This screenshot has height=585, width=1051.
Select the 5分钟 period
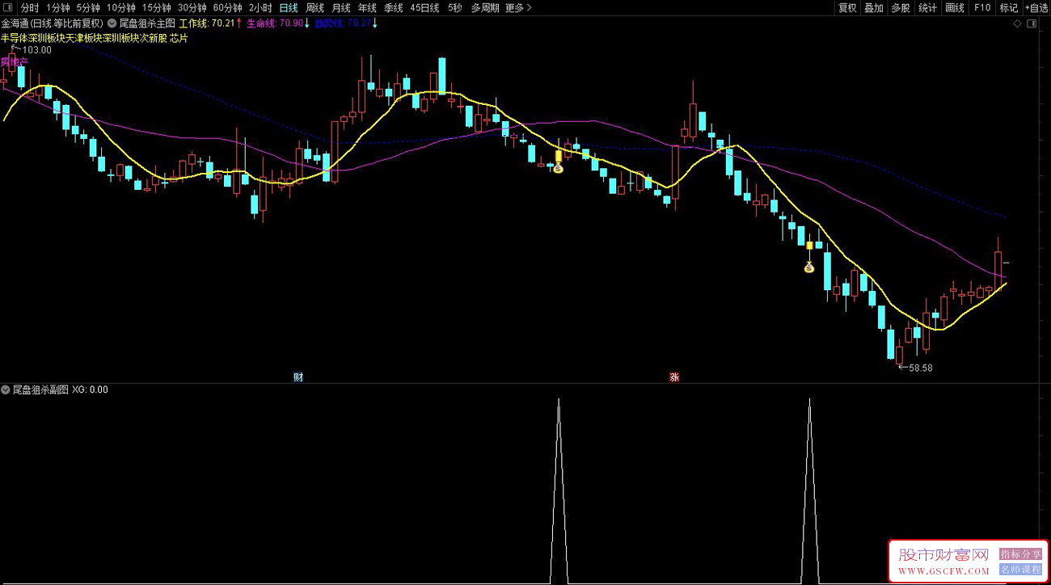point(88,8)
